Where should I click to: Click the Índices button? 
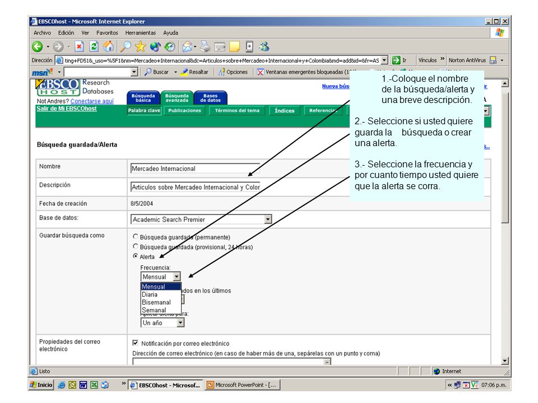285,110
